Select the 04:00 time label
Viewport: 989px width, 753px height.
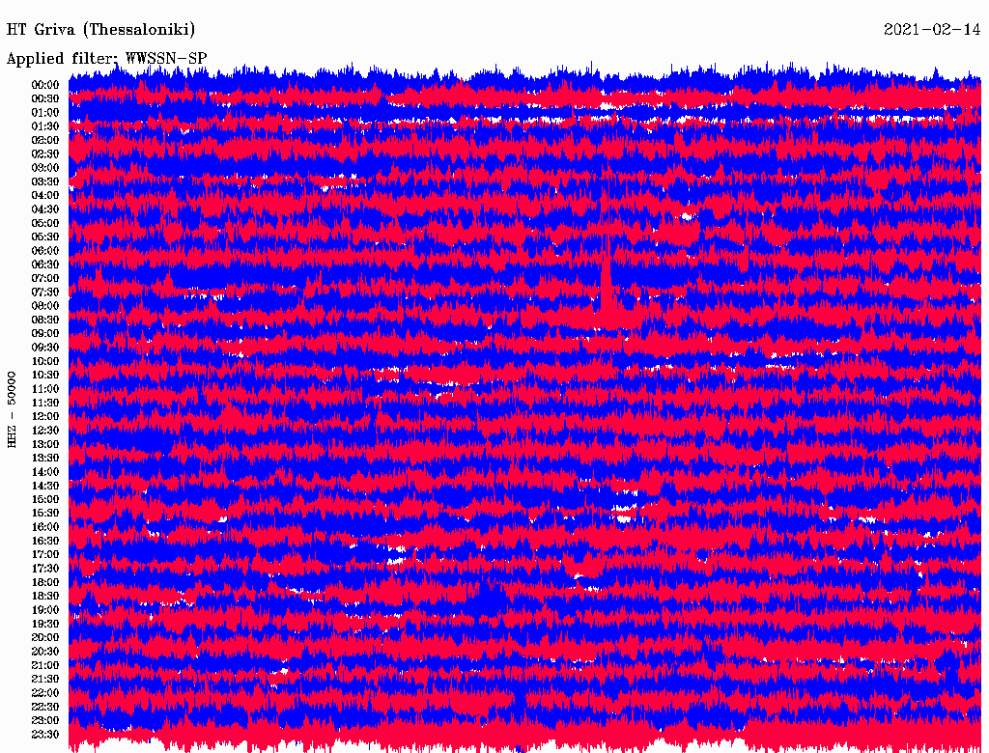click(45, 196)
